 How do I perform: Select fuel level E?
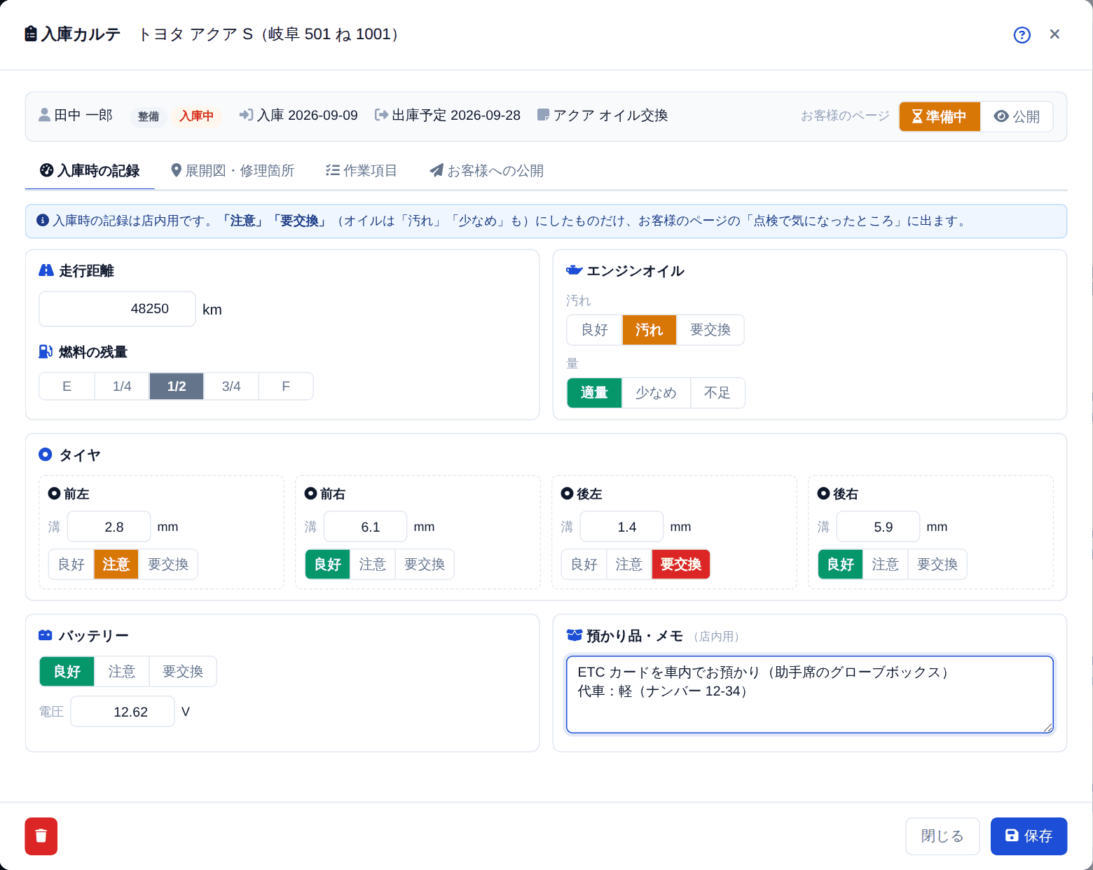pos(67,387)
